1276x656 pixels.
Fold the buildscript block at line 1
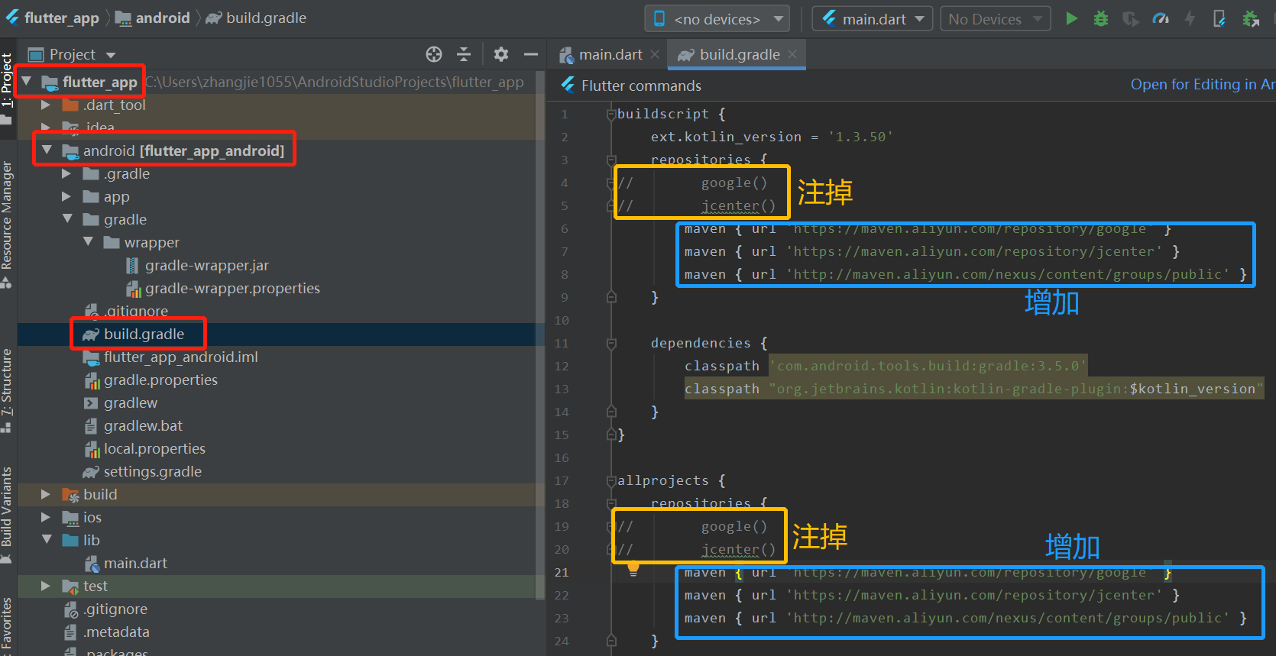[x=611, y=114]
